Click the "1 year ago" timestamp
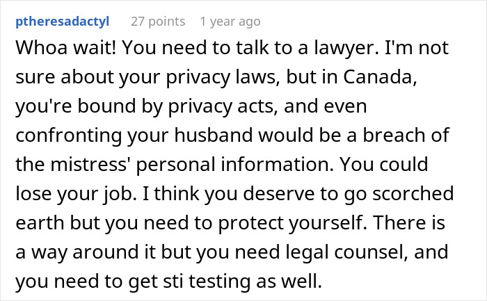Viewport: 487px width, 301px height. (x=230, y=22)
